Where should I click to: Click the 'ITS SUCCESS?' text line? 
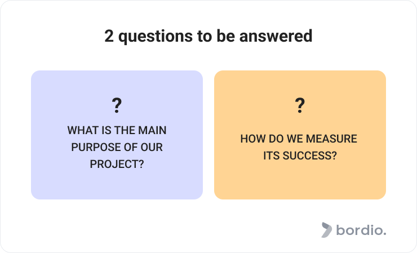pyautogui.click(x=300, y=156)
